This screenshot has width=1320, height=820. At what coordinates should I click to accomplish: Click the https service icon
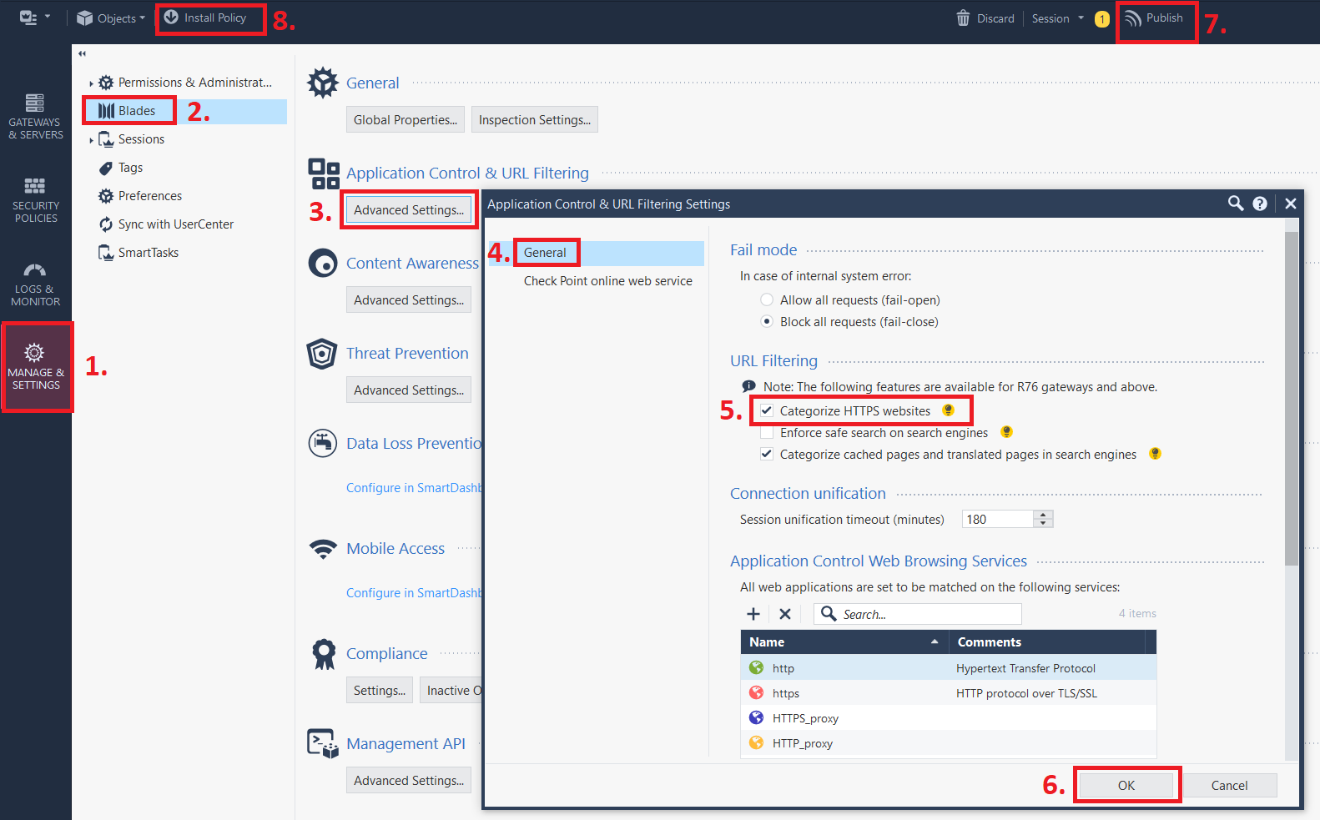tap(757, 692)
